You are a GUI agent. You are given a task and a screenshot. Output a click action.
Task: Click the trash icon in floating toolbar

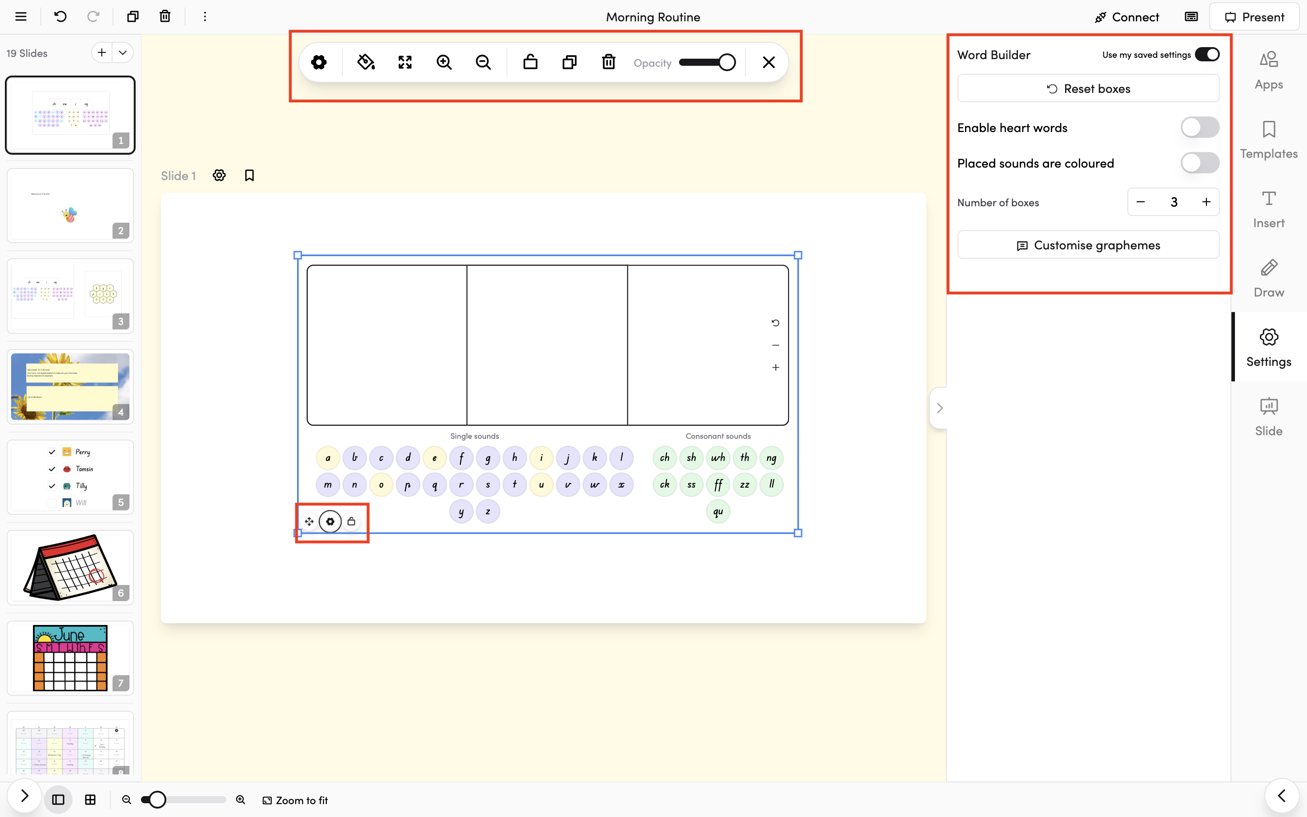point(609,62)
